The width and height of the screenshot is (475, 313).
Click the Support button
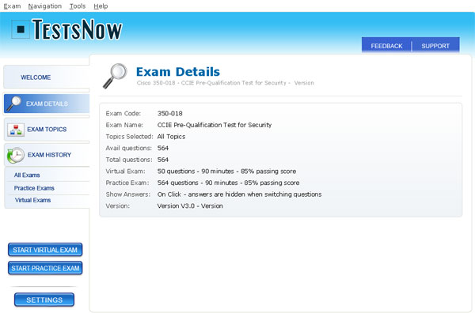[x=435, y=46]
